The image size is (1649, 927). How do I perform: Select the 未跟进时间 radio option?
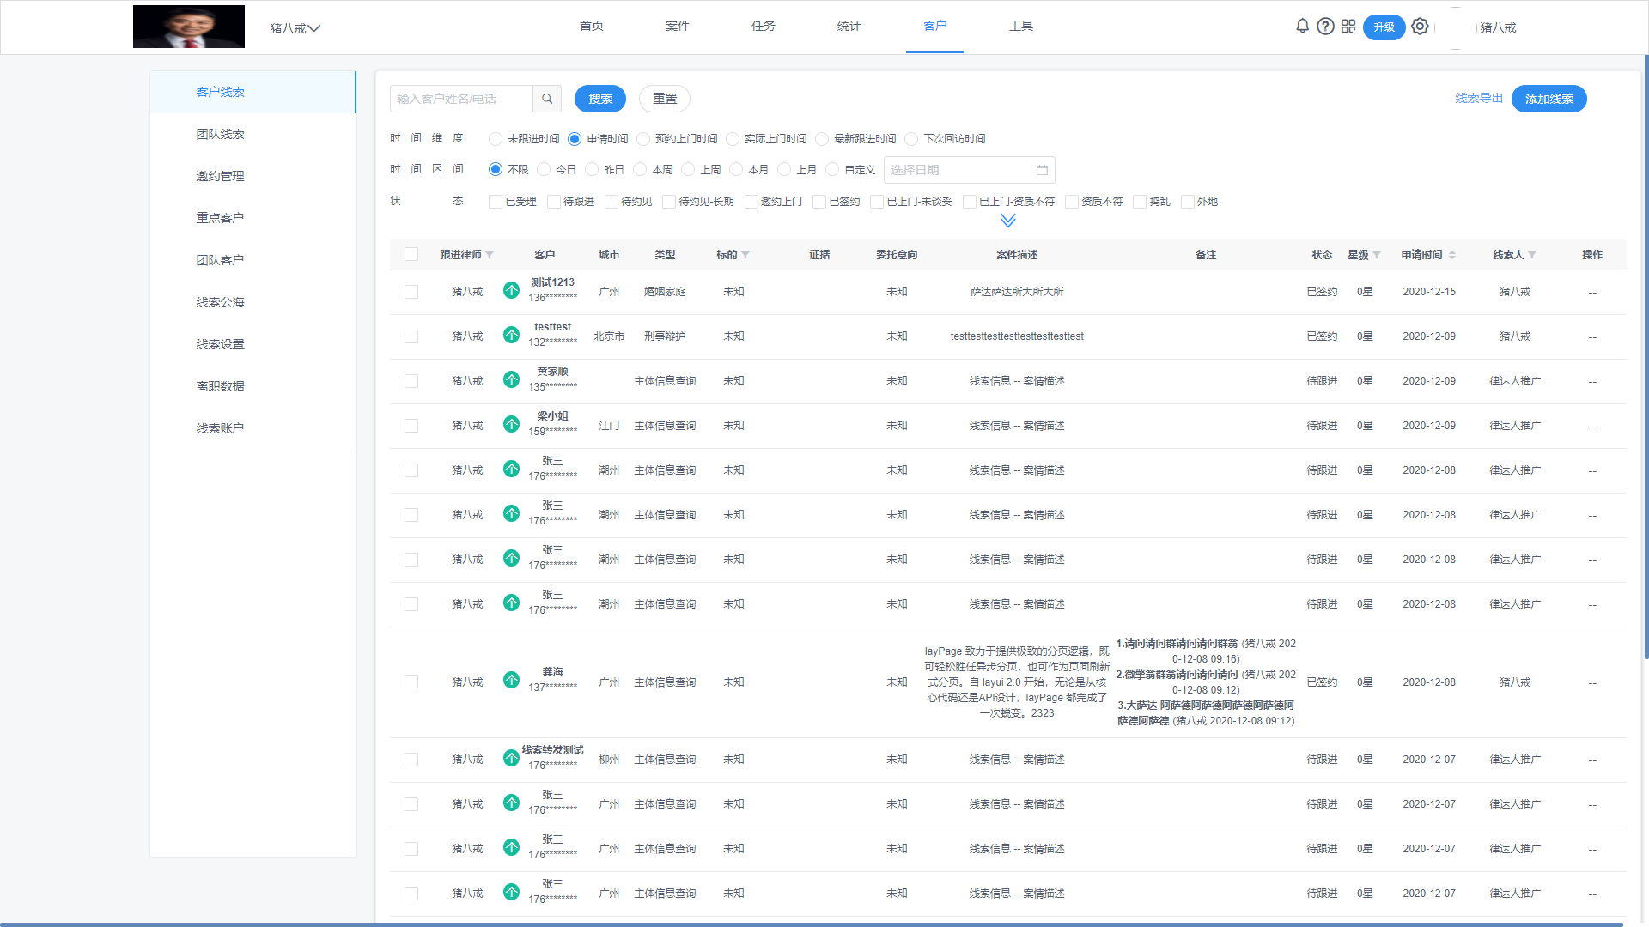496,139
